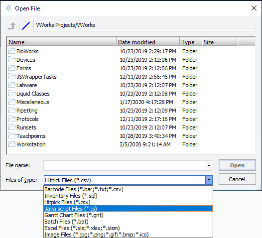The width and height of the screenshot is (262, 238).
Task: Select the Teachpoints folder icon
Action: [11, 135]
